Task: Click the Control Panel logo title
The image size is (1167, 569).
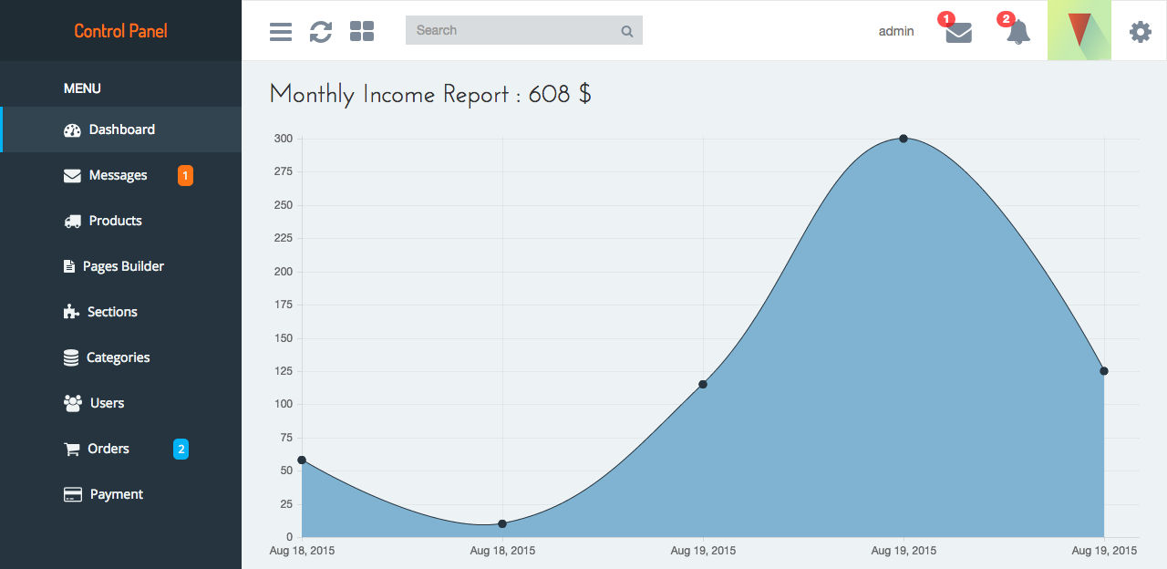Action: [120, 31]
